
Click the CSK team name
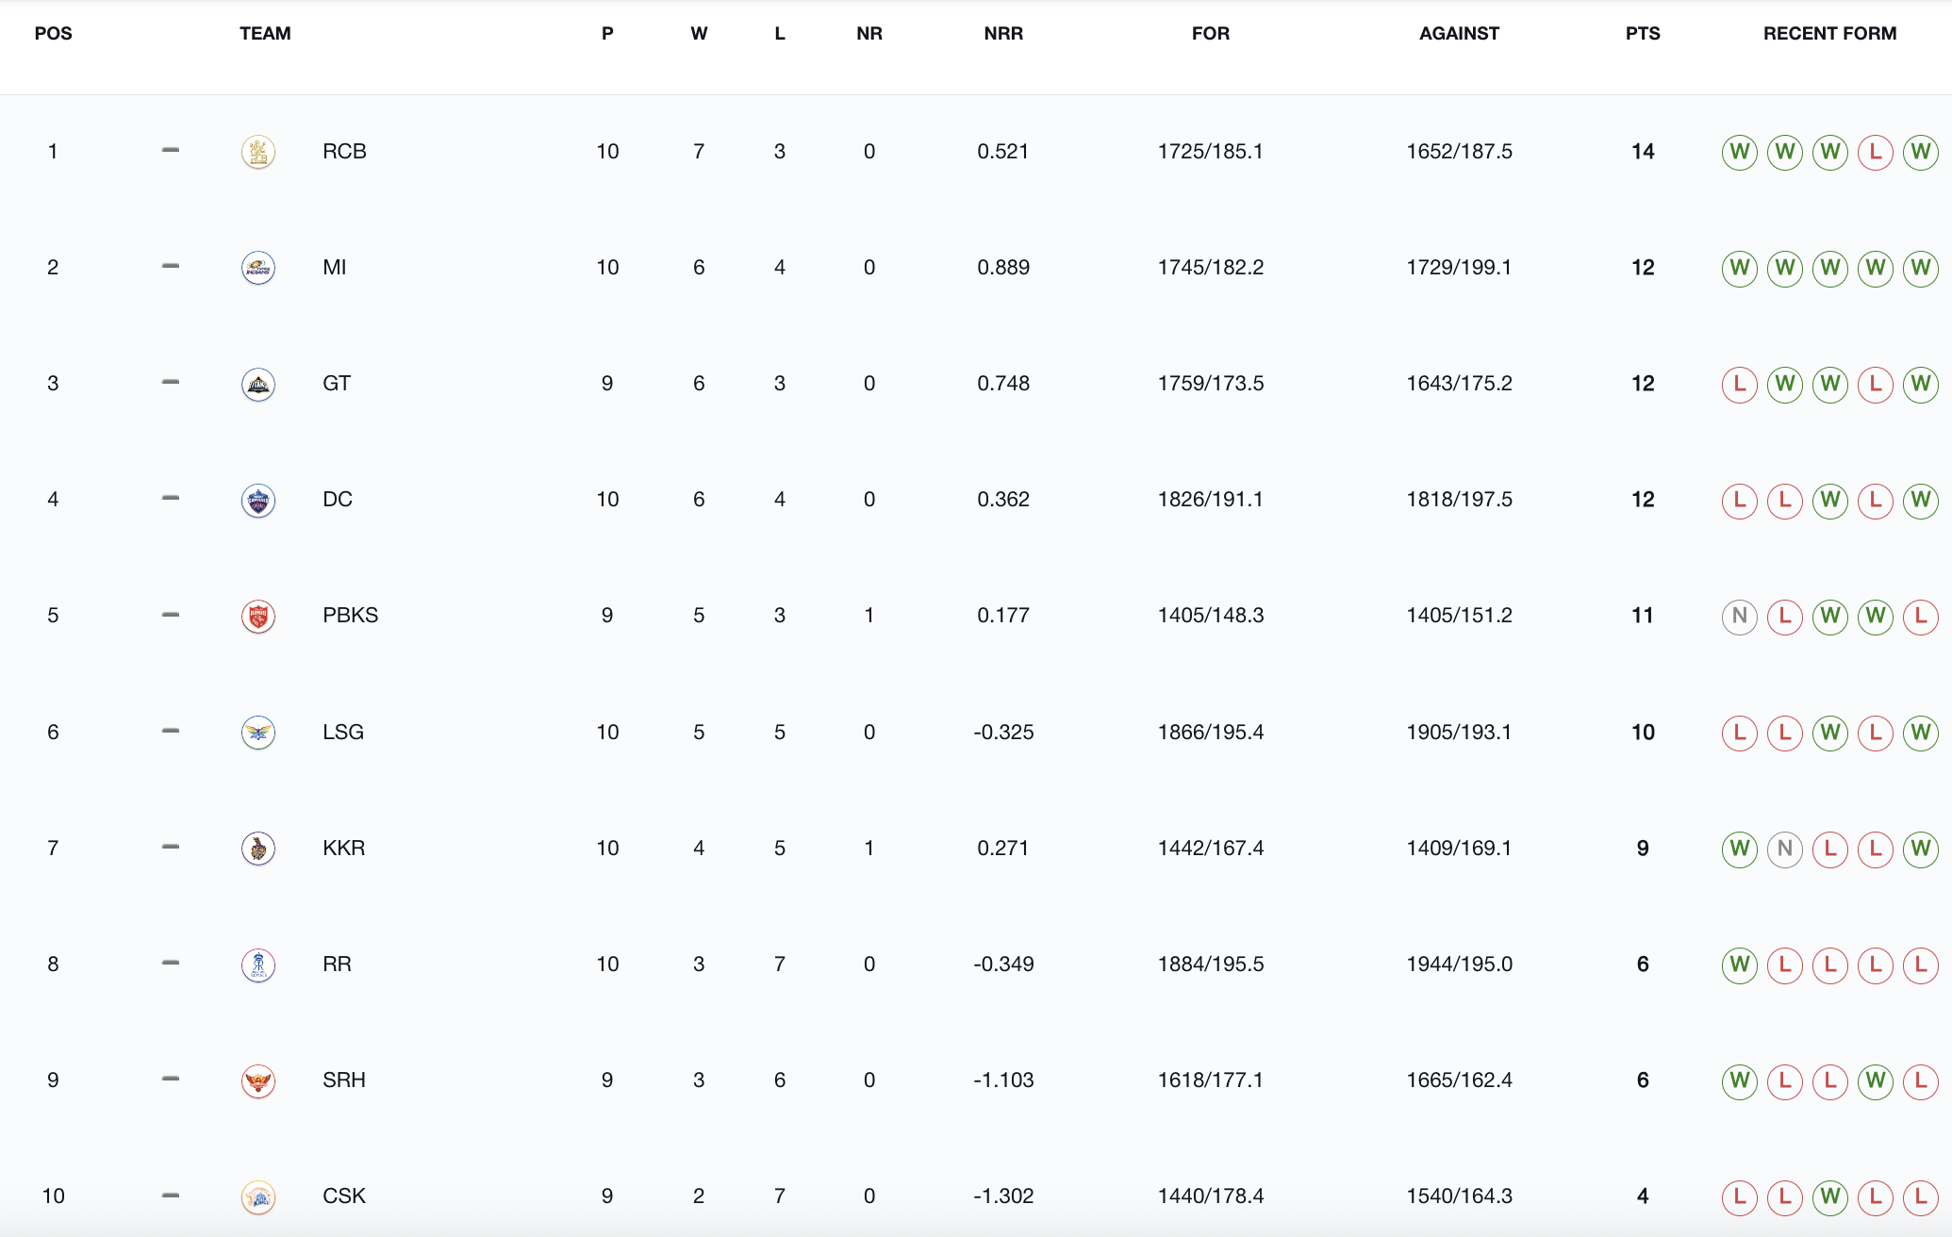tap(343, 1196)
